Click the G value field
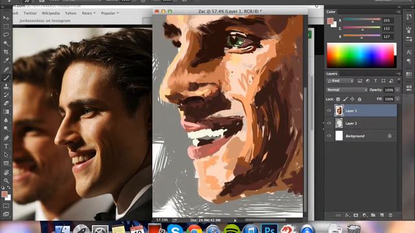 click(388, 28)
